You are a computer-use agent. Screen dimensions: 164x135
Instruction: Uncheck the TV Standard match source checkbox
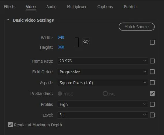(152, 93)
